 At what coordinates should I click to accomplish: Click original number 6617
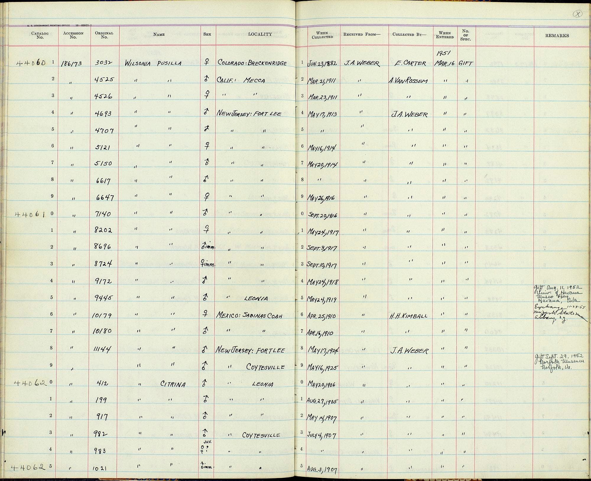pos(103,181)
